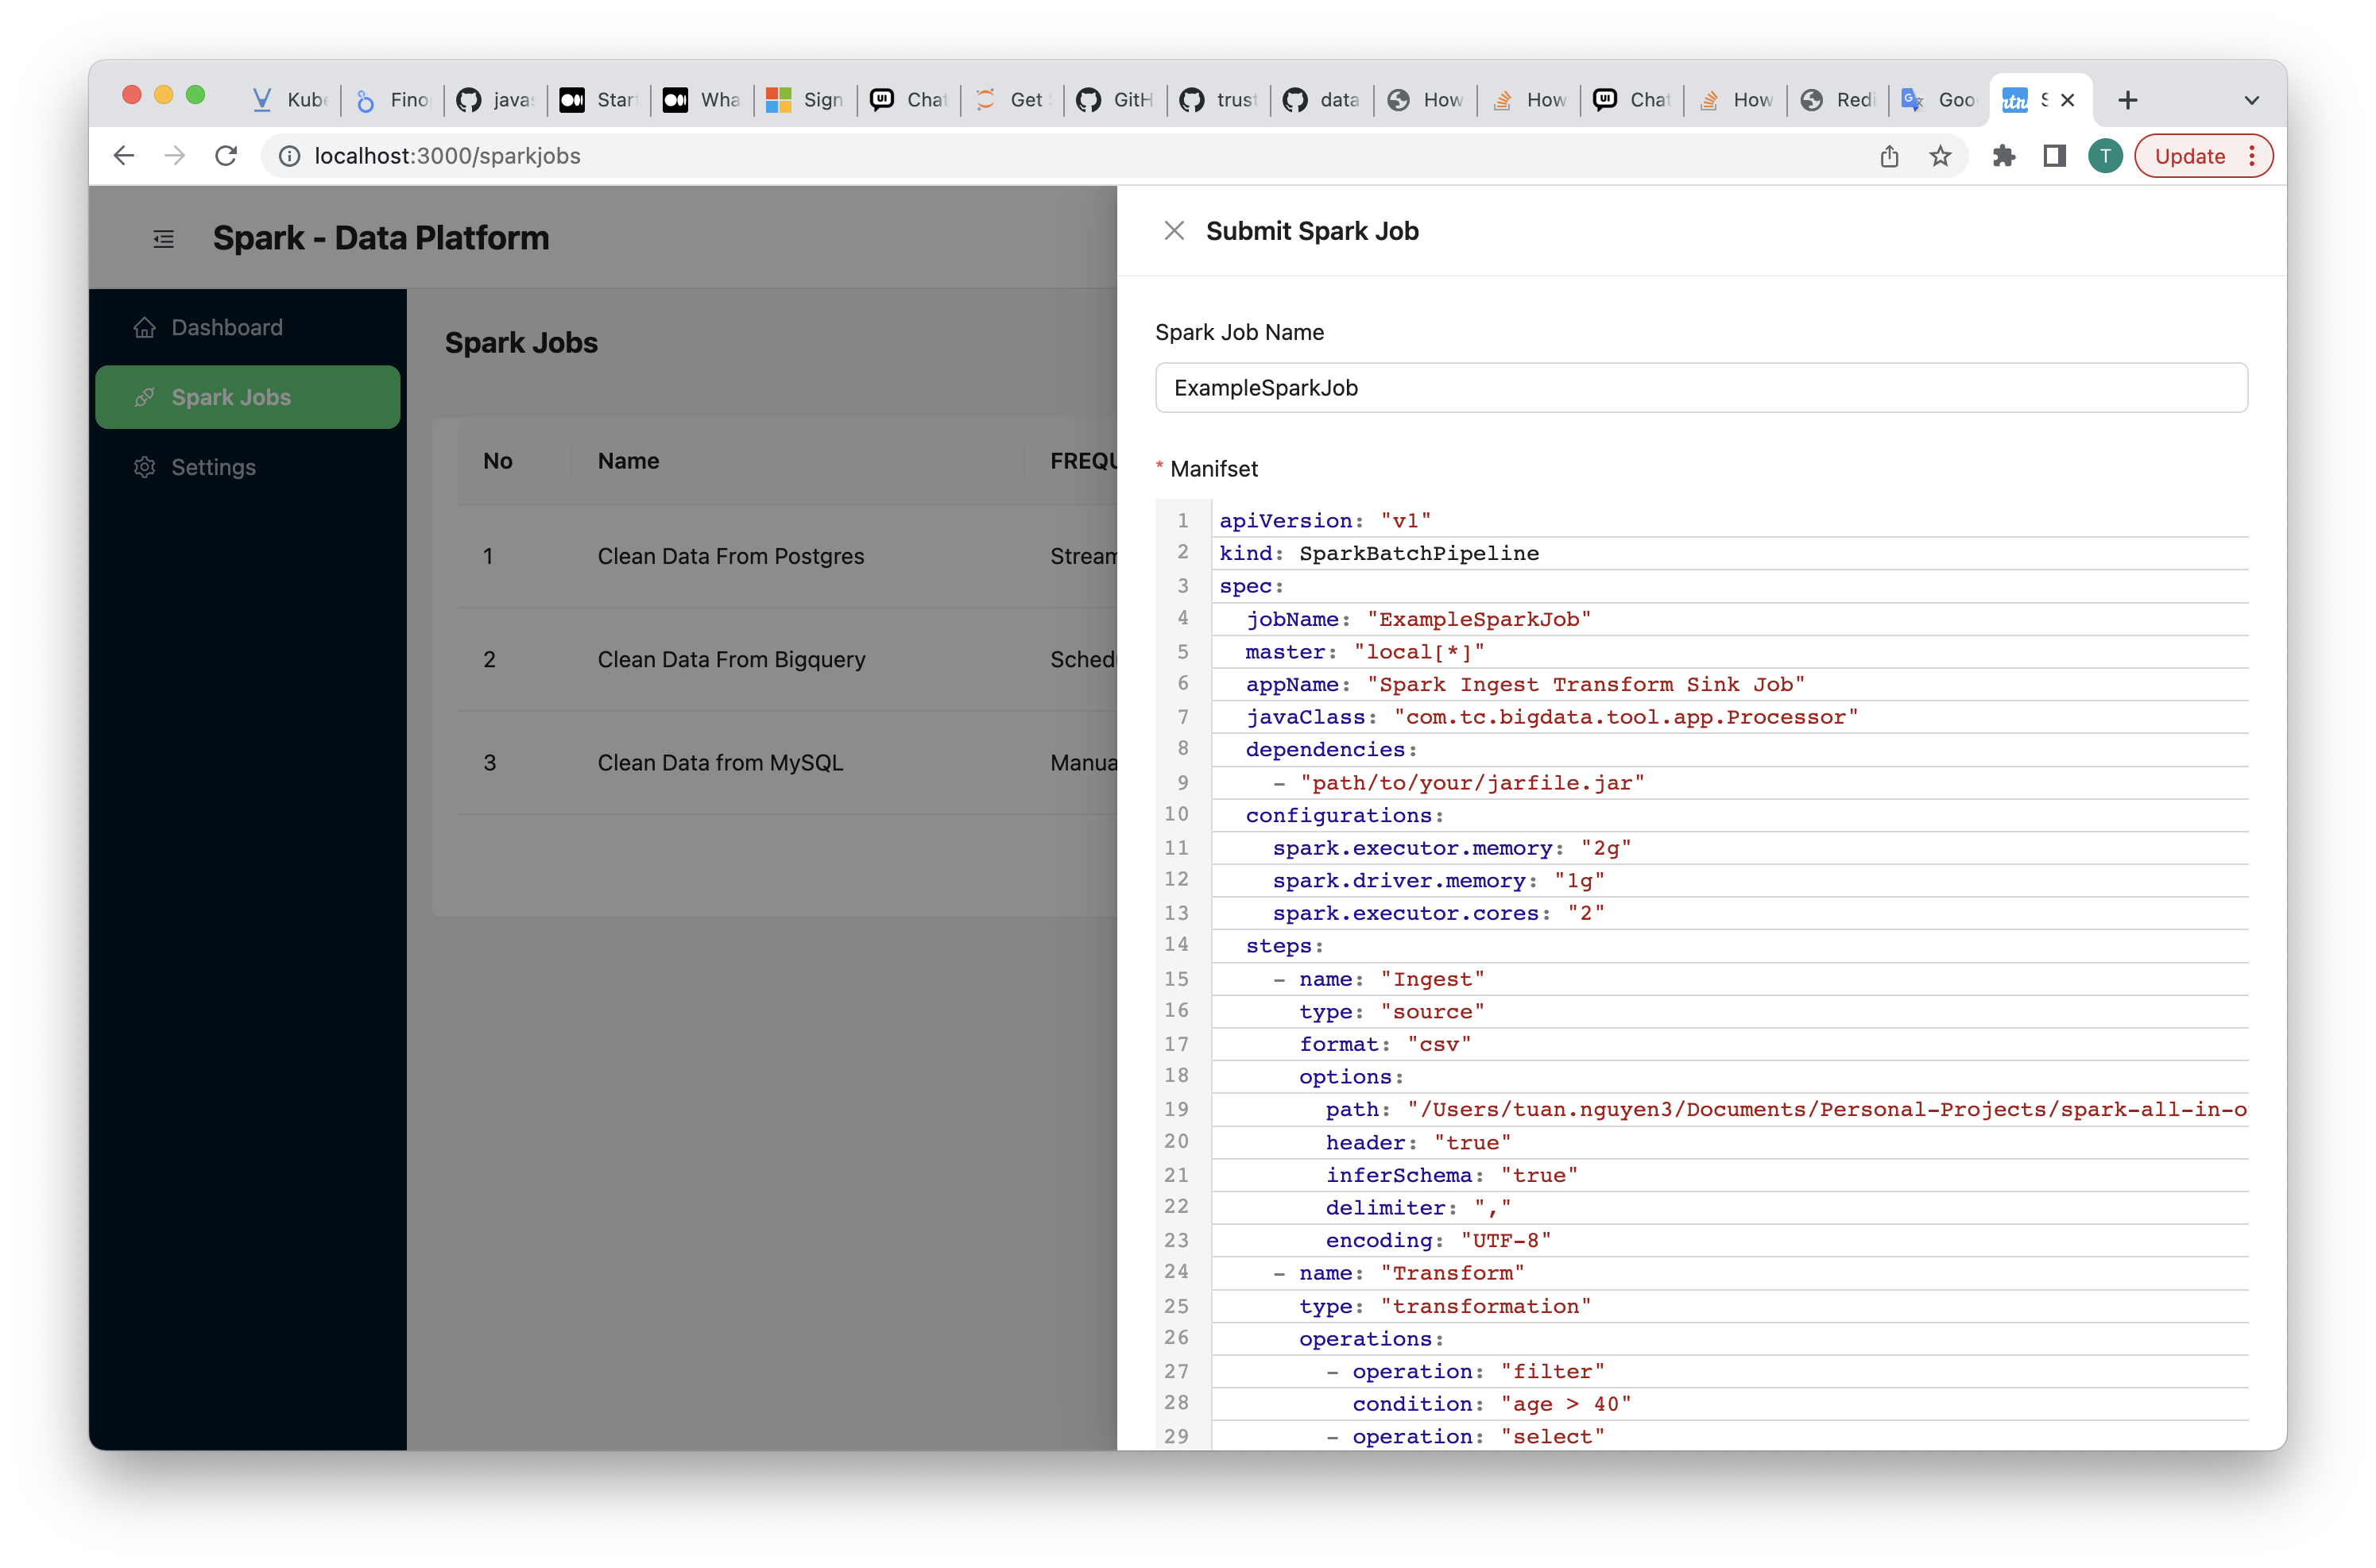This screenshot has height=1568, width=2376.
Task: Select Spark Jobs sidebar item
Action: (248, 397)
